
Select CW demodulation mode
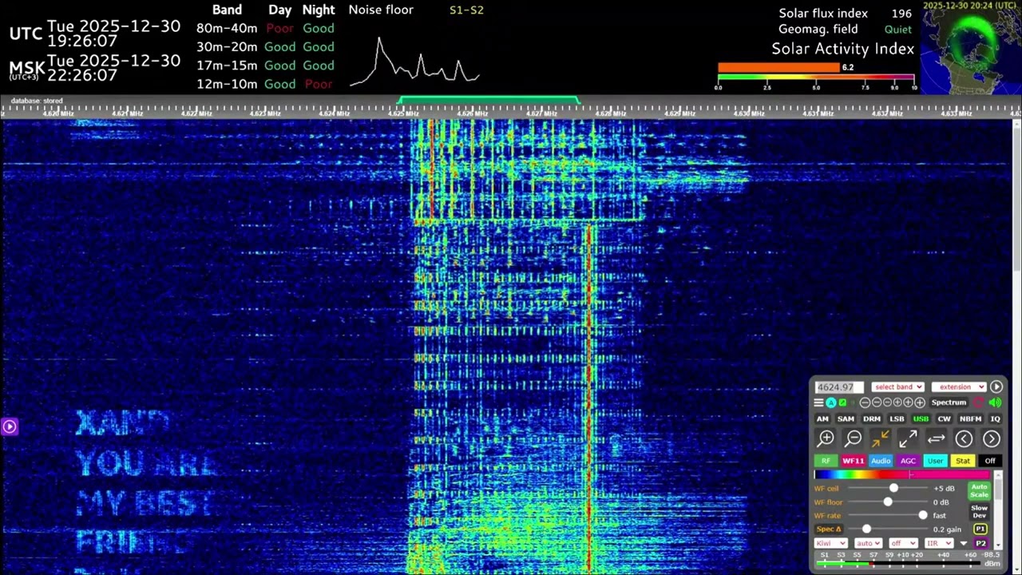[944, 418]
